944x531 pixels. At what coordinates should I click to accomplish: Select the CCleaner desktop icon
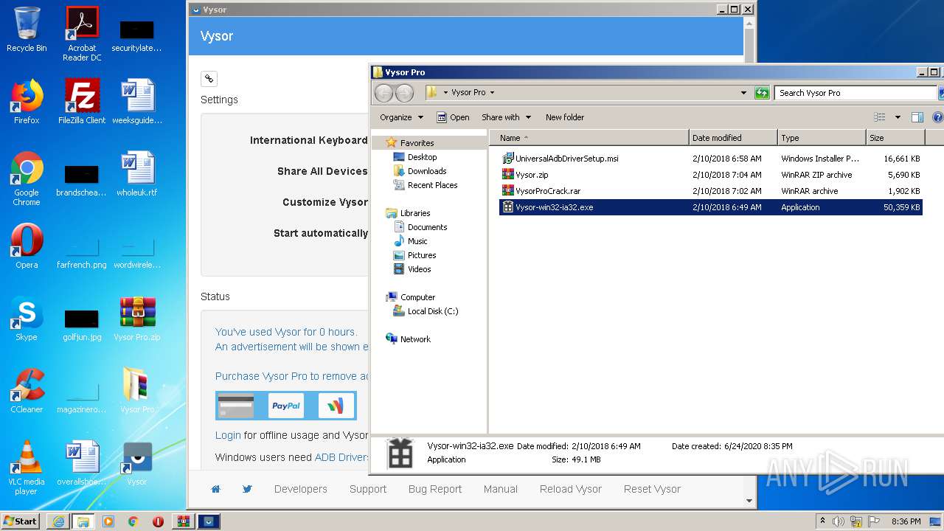point(27,391)
